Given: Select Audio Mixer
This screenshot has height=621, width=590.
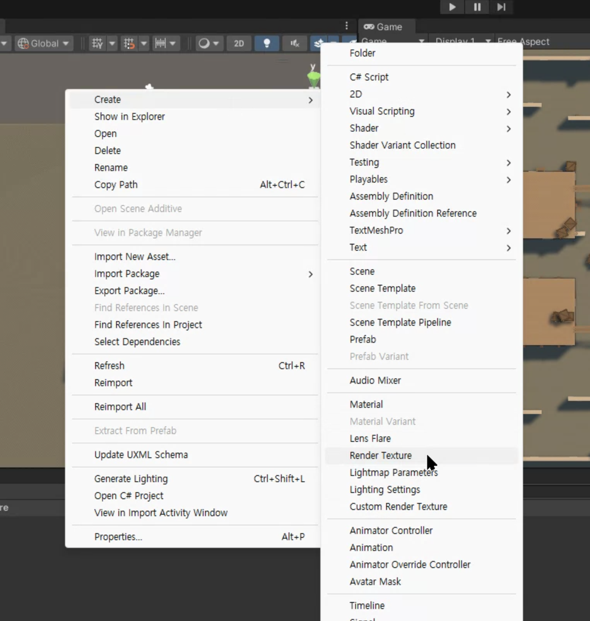Looking at the screenshot, I should (422, 380).
